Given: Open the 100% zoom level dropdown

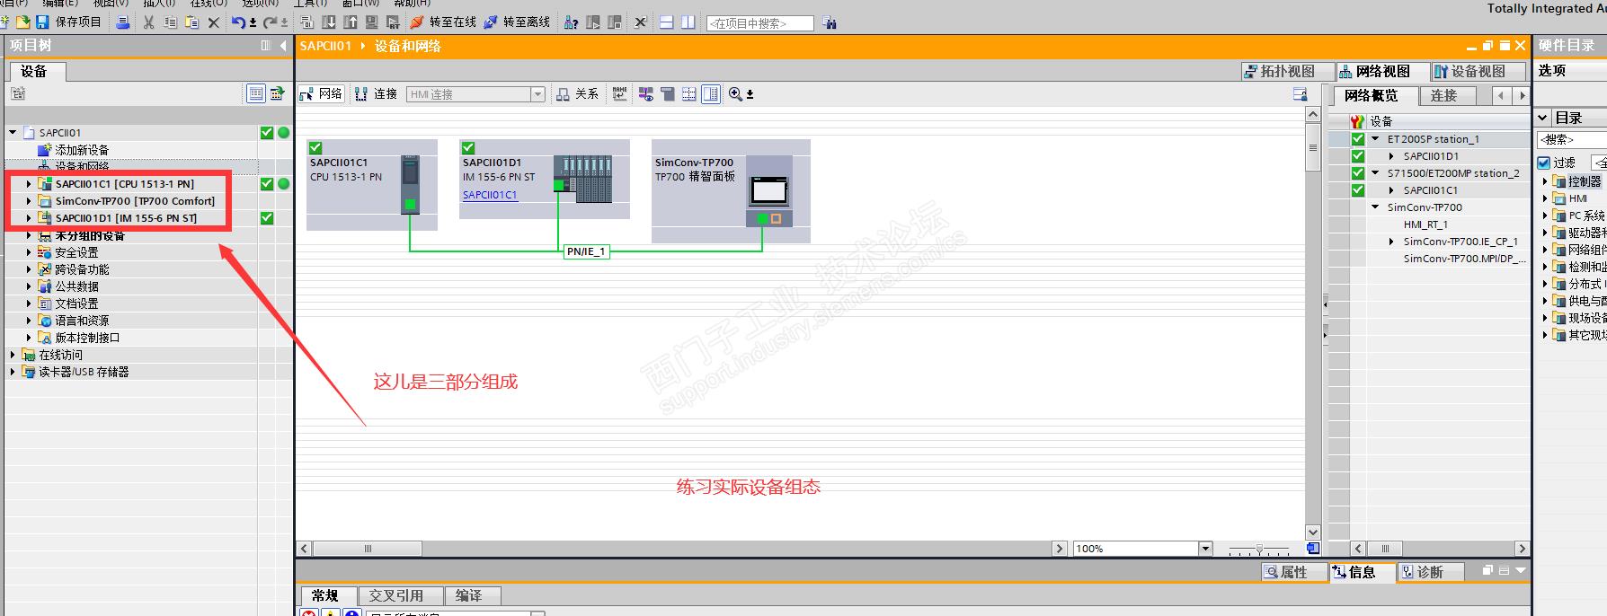Looking at the screenshot, I should 1205,549.
